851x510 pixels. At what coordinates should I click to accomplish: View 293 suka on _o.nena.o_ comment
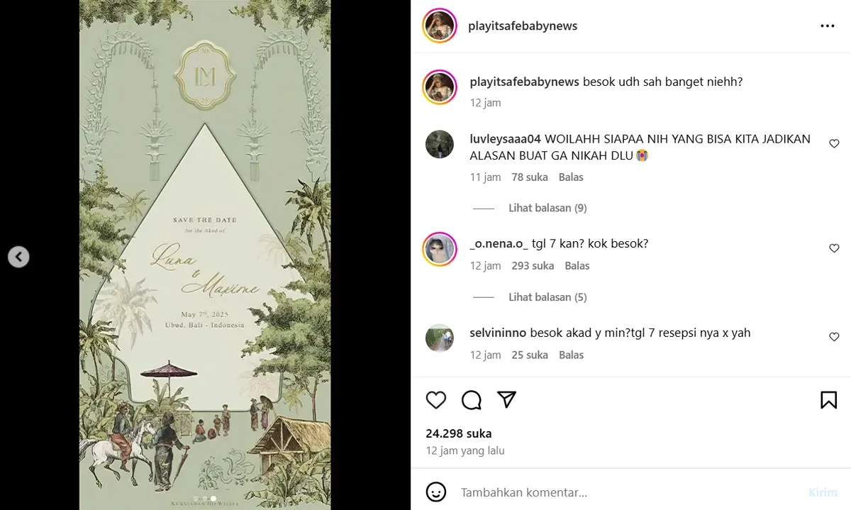pos(533,266)
